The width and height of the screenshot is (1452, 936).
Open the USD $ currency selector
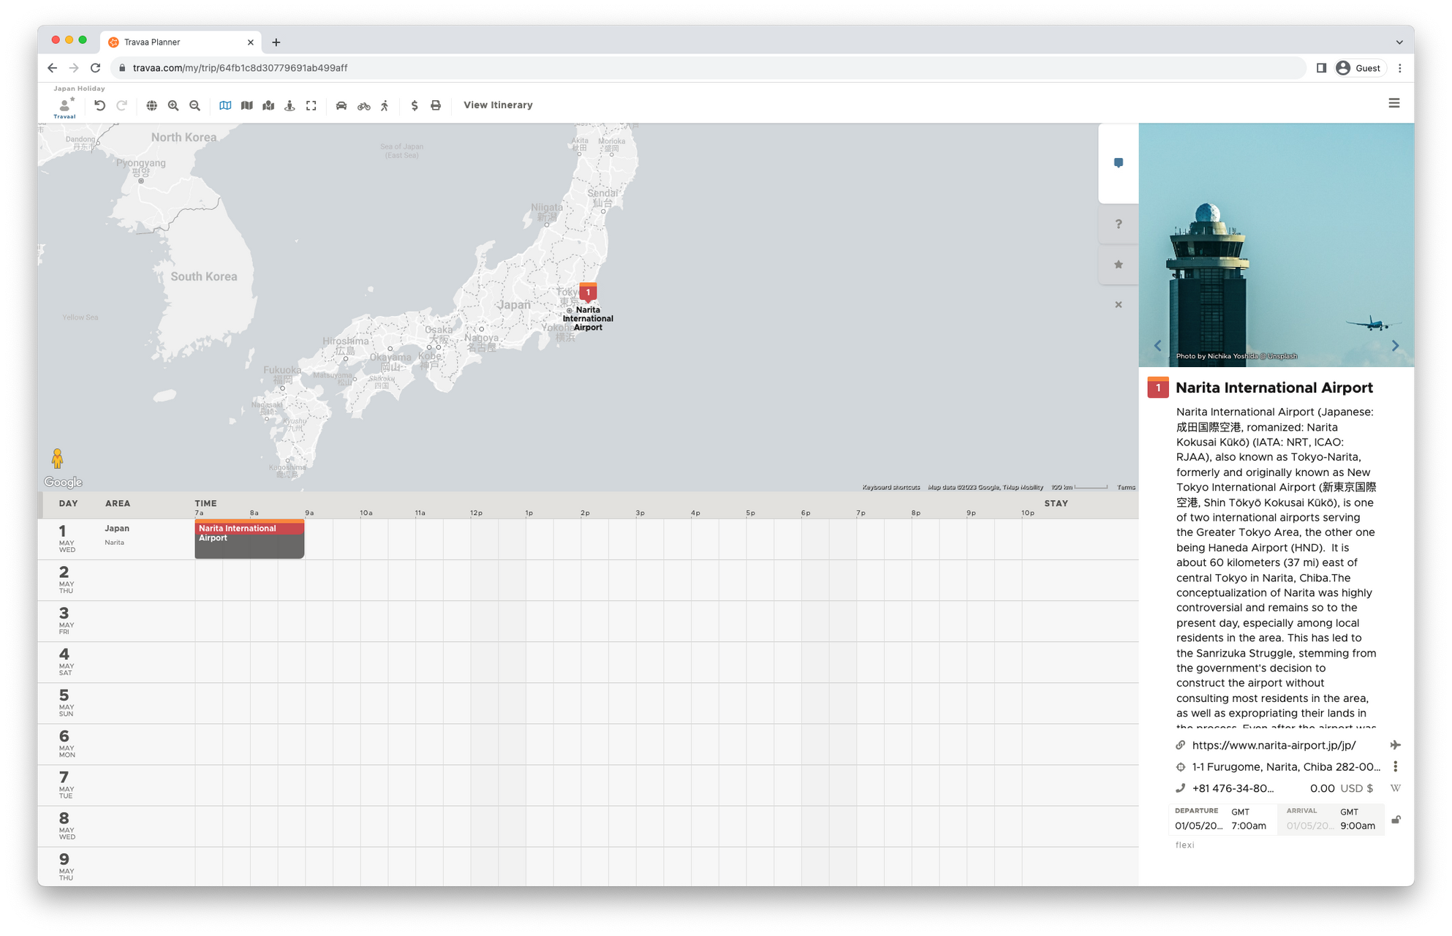click(1356, 788)
